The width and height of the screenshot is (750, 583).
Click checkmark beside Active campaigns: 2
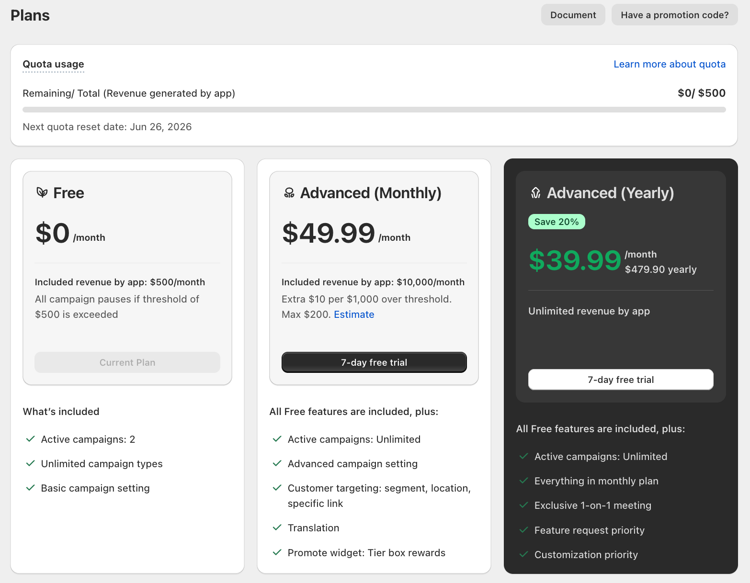30,439
